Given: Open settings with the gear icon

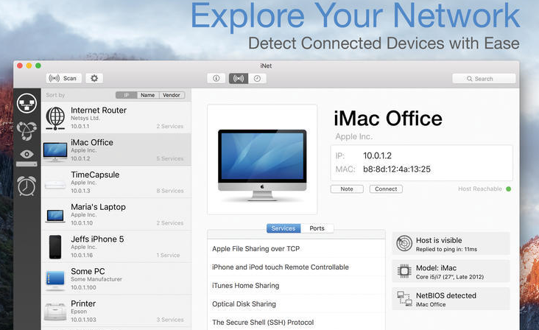Looking at the screenshot, I should [x=94, y=78].
